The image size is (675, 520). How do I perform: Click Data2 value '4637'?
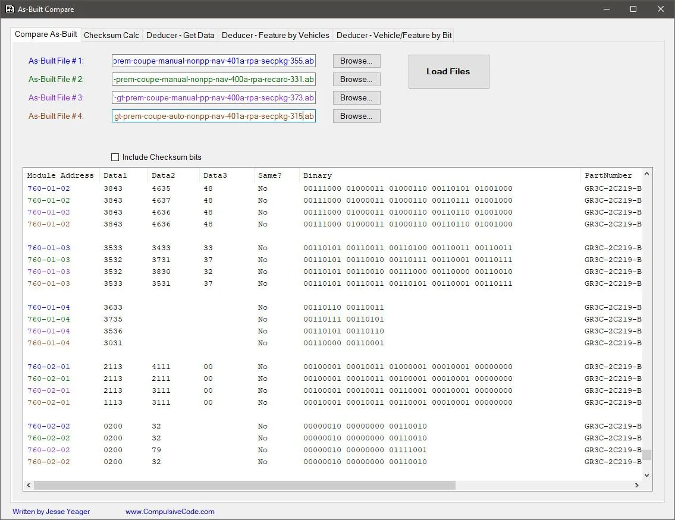(161, 200)
